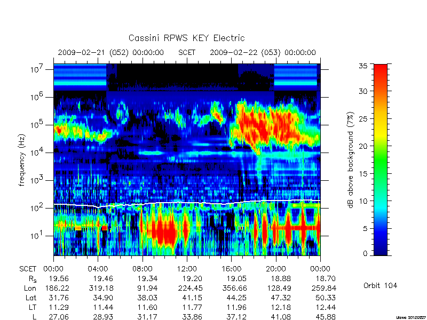Click the L value 33.86
This screenshot has width=427, height=320.
pyautogui.click(x=192, y=317)
